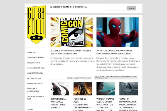Click the Gli 88 Folli yellow logo
This screenshot has width=167, height=111.
(x=36, y=25)
